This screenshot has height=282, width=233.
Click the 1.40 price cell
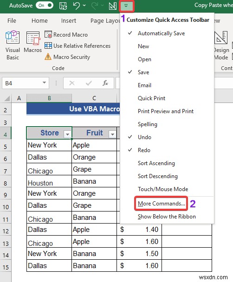[139, 230]
